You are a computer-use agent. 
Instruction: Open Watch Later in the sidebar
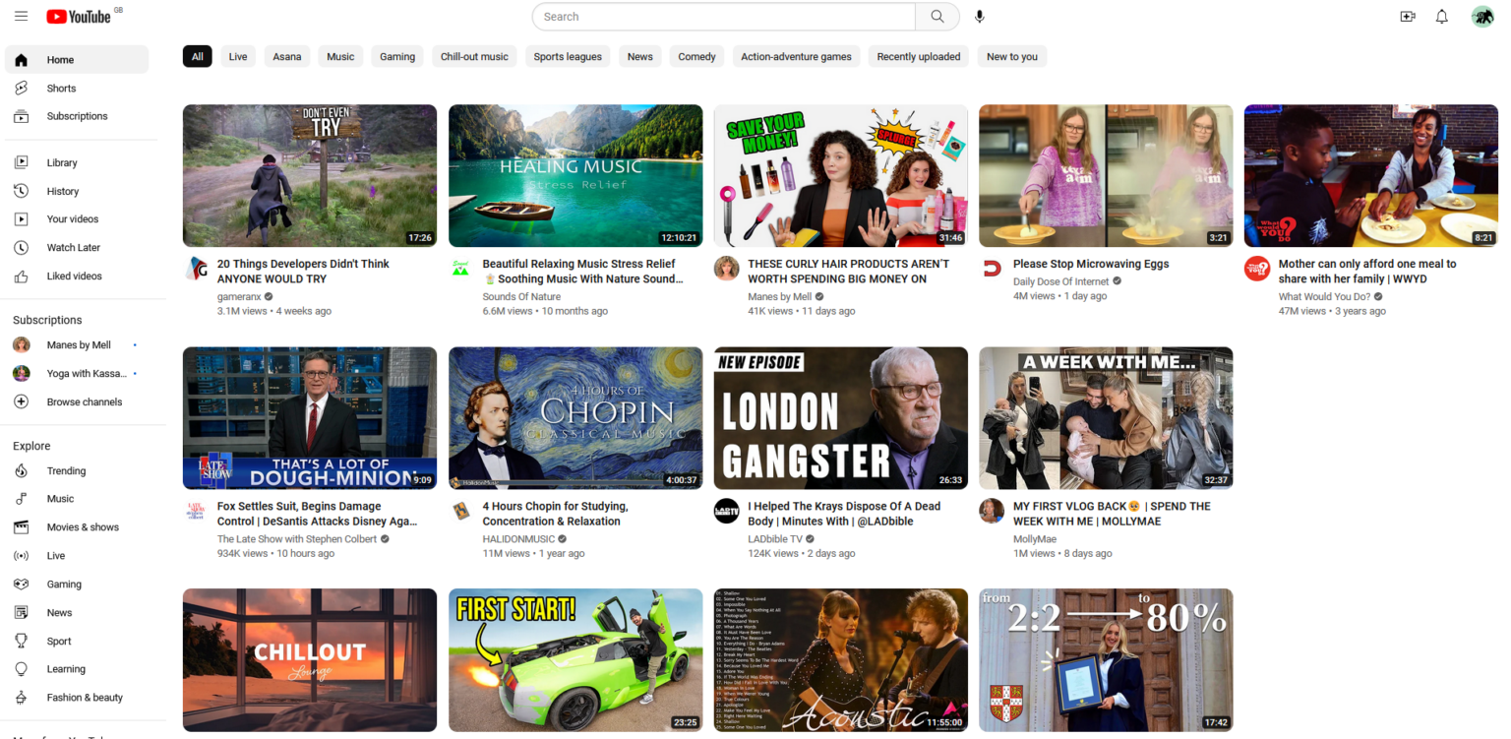click(x=73, y=247)
